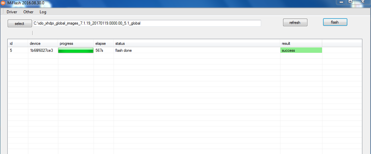The image size is (371, 154).
Task: Click the flash button
Action: (x=335, y=22)
